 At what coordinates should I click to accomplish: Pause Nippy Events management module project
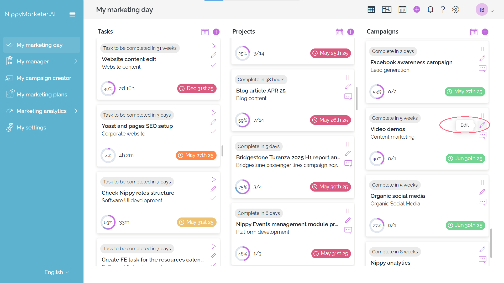click(x=348, y=211)
